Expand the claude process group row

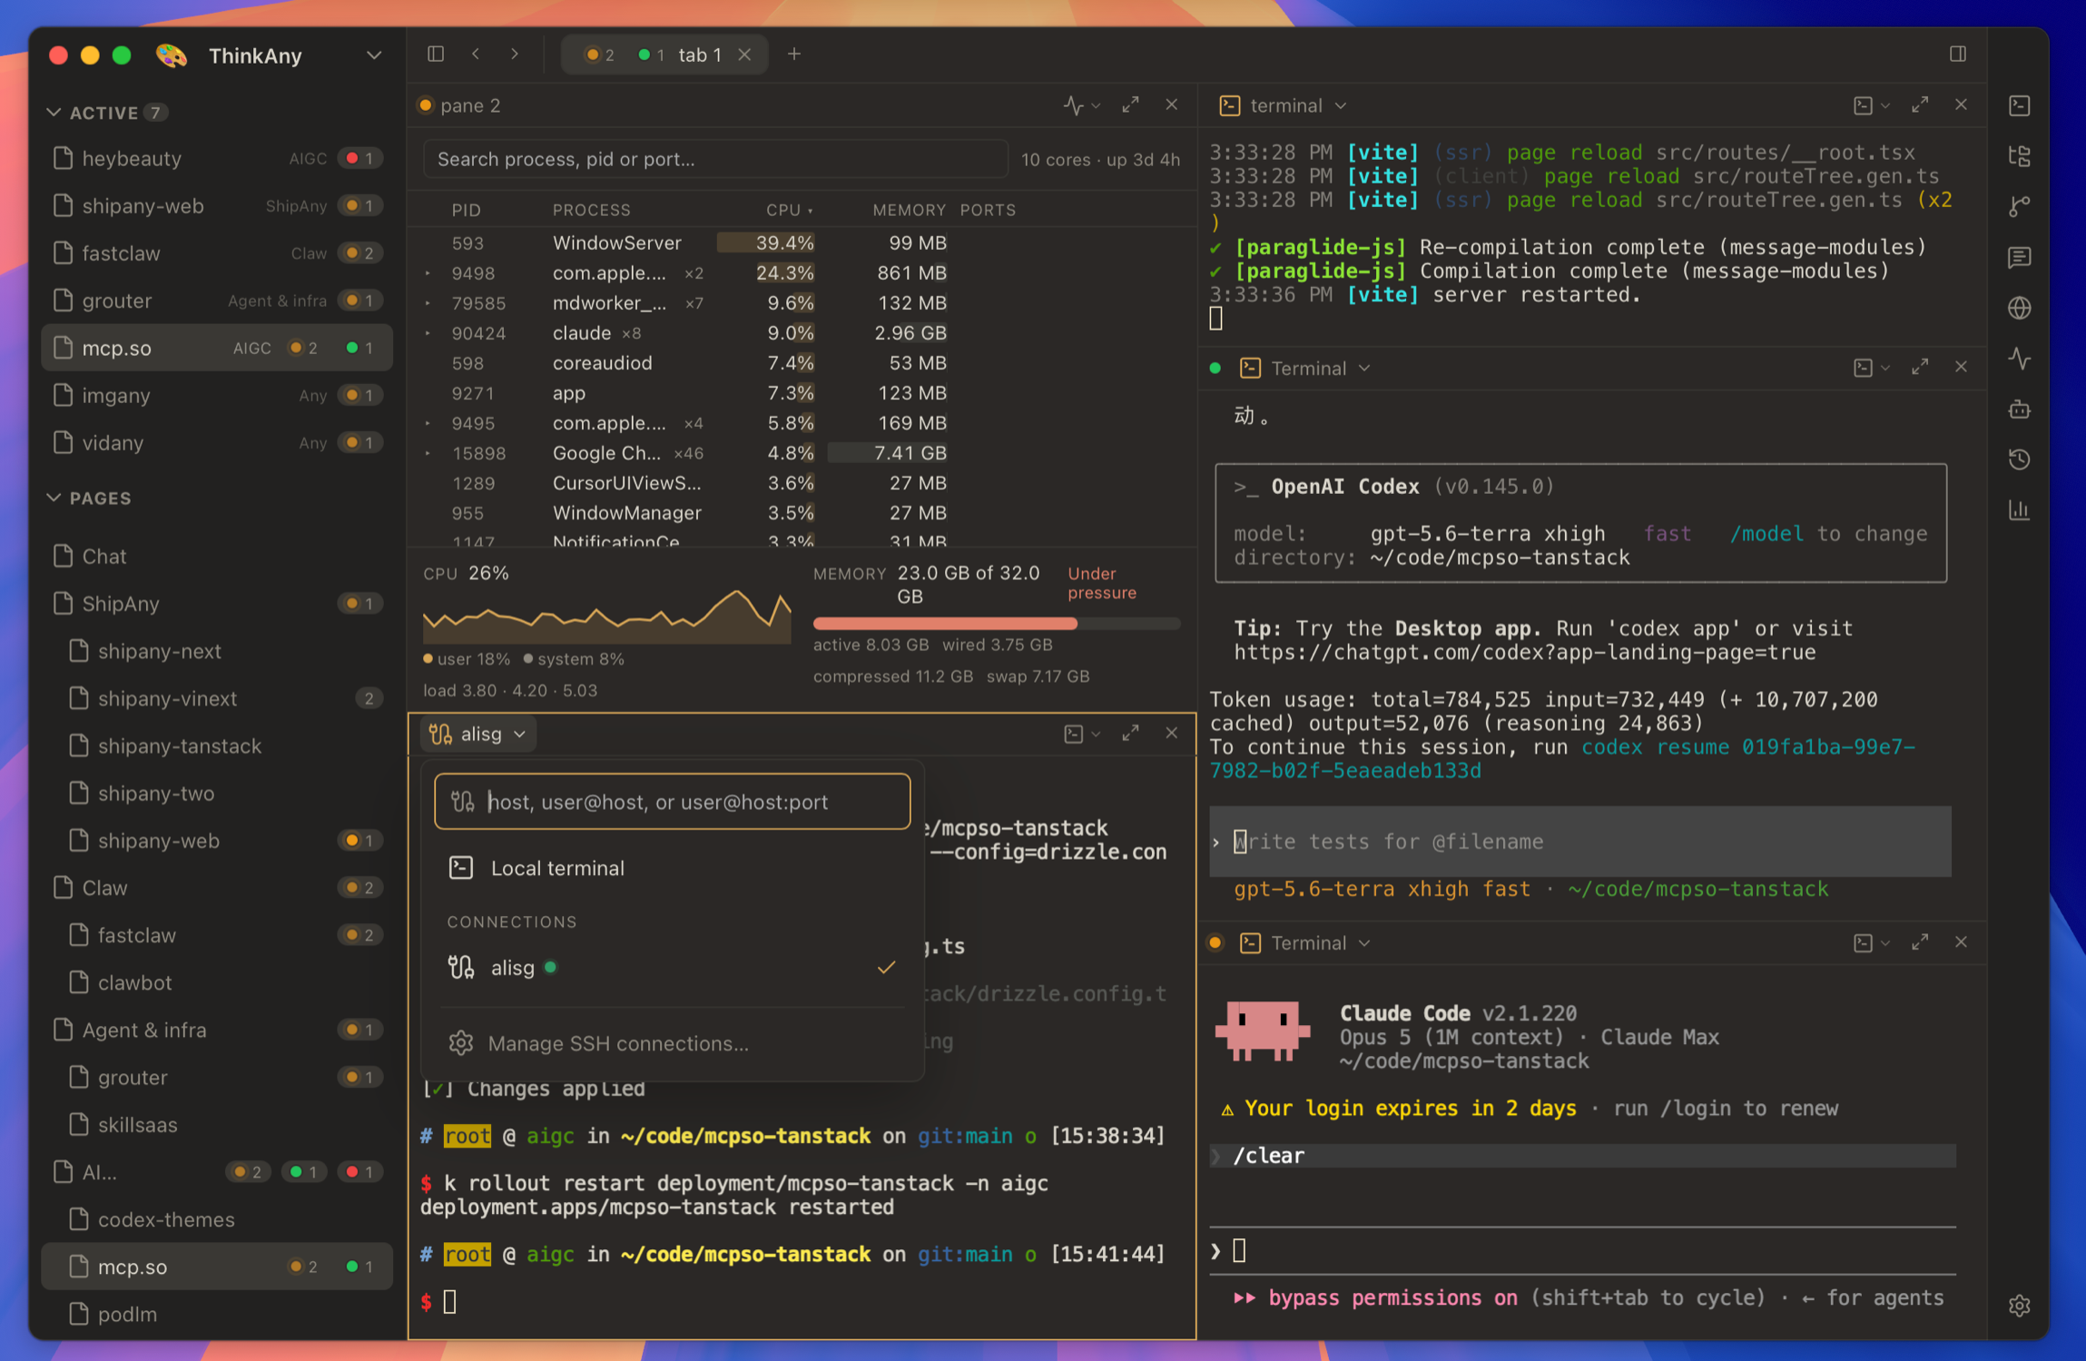click(428, 333)
